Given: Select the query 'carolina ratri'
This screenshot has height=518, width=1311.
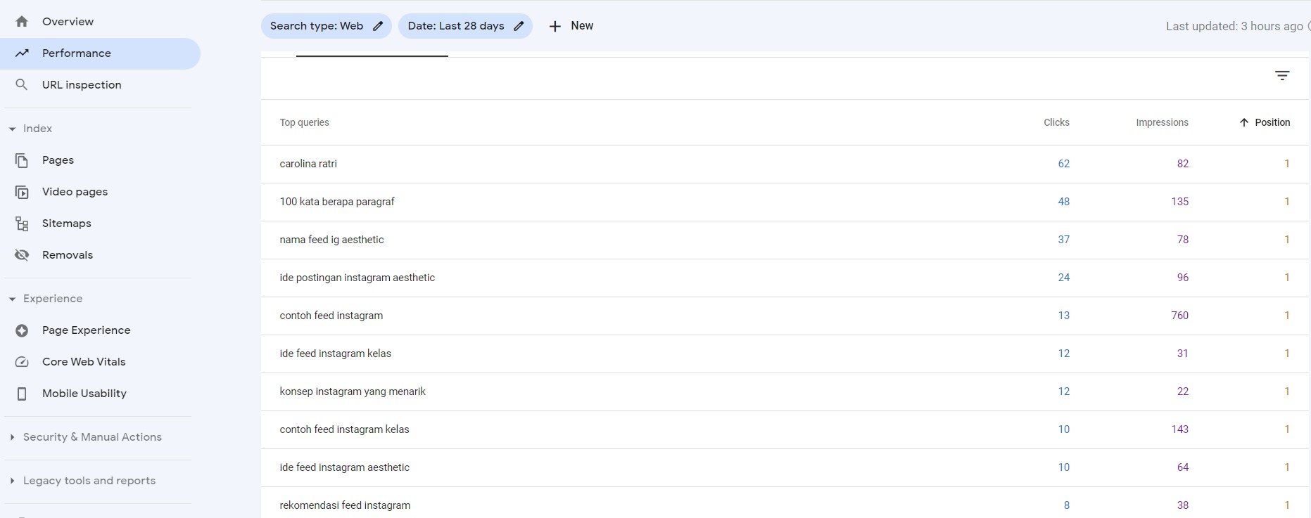Looking at the screenshot, I should 308,164.
